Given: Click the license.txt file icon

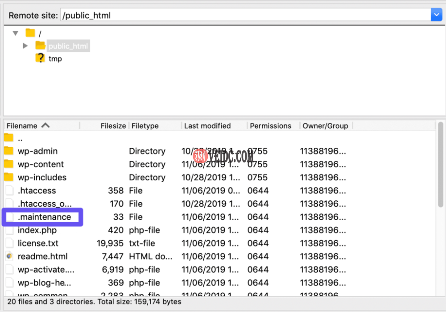Looking at the screenshot, I should click(x=8, y=243).
